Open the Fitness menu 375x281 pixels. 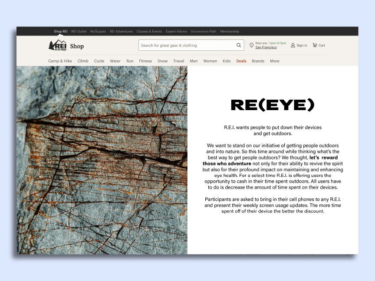point(145,61)
